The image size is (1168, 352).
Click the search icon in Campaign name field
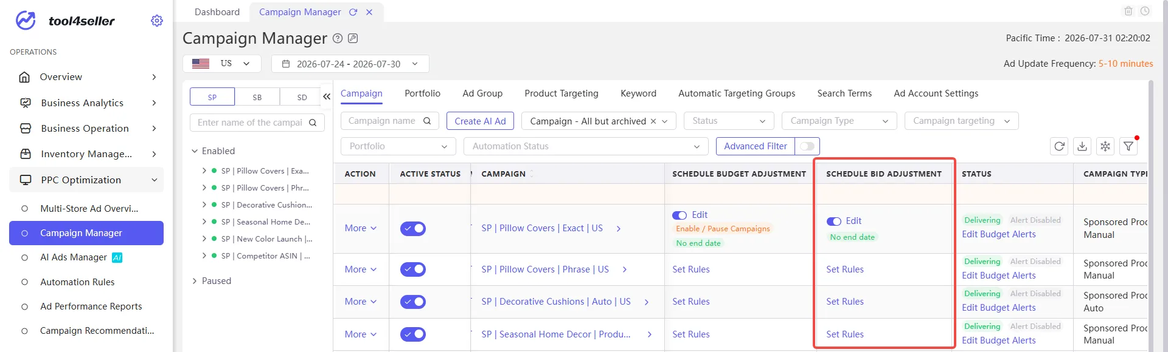pos(427,121)
